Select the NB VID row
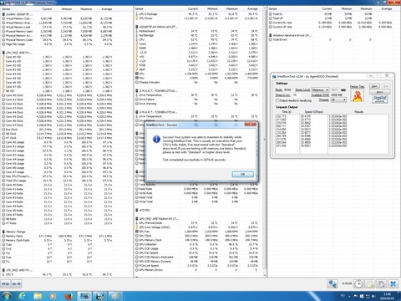 click(x=57, y=91)
